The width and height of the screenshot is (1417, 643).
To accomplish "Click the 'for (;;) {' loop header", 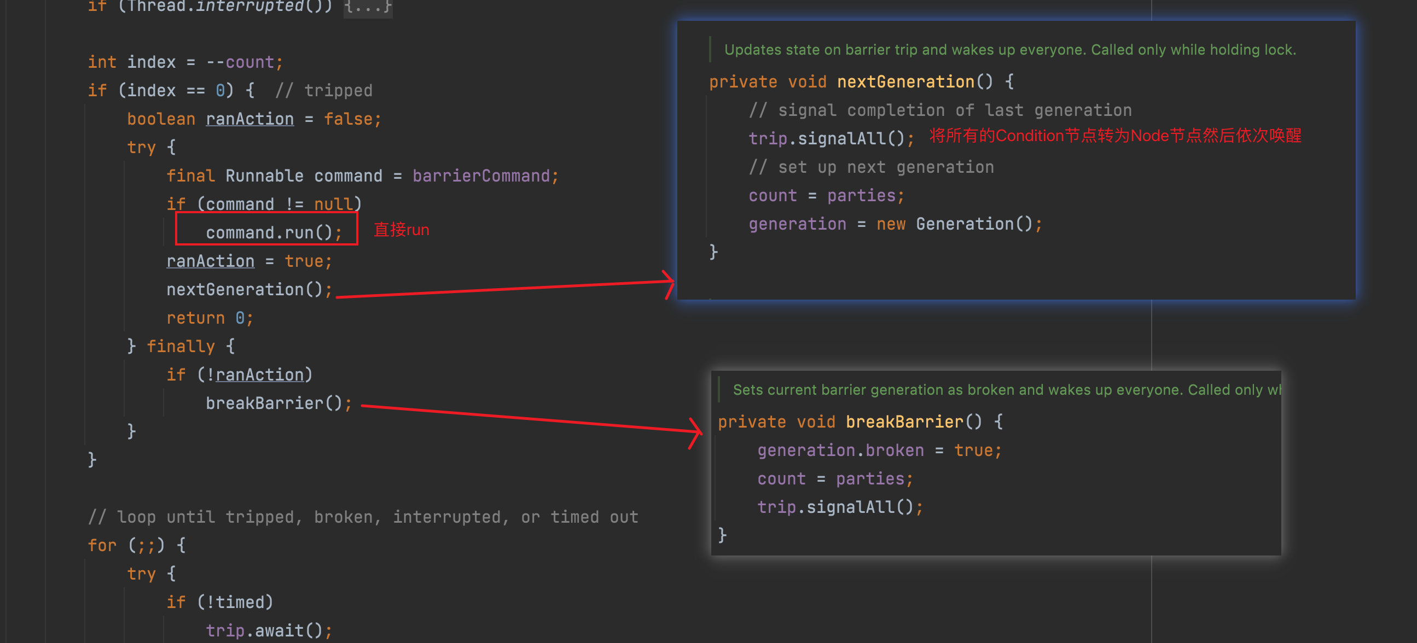I will pyautogui.click(x=136, y=545).
